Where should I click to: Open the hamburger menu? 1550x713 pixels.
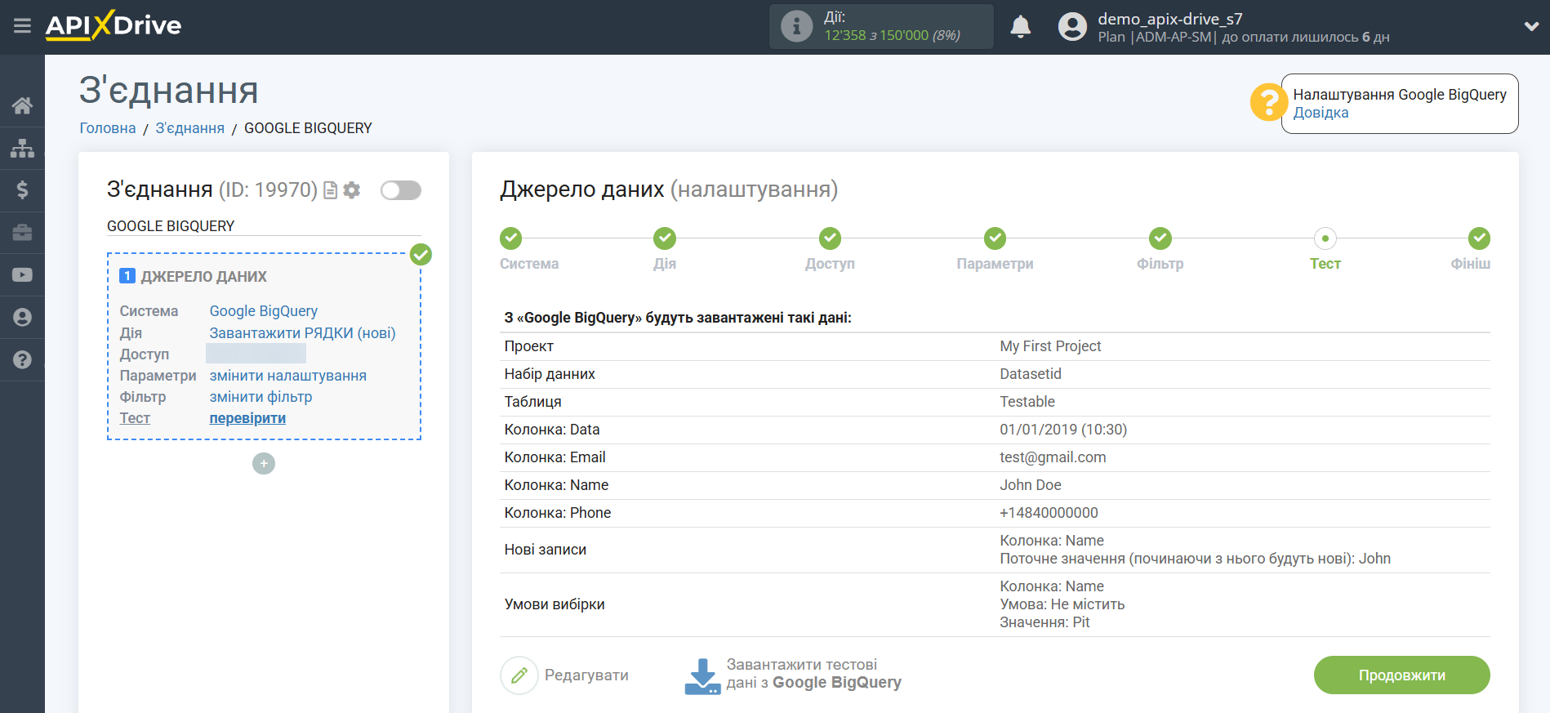[22, 26]
